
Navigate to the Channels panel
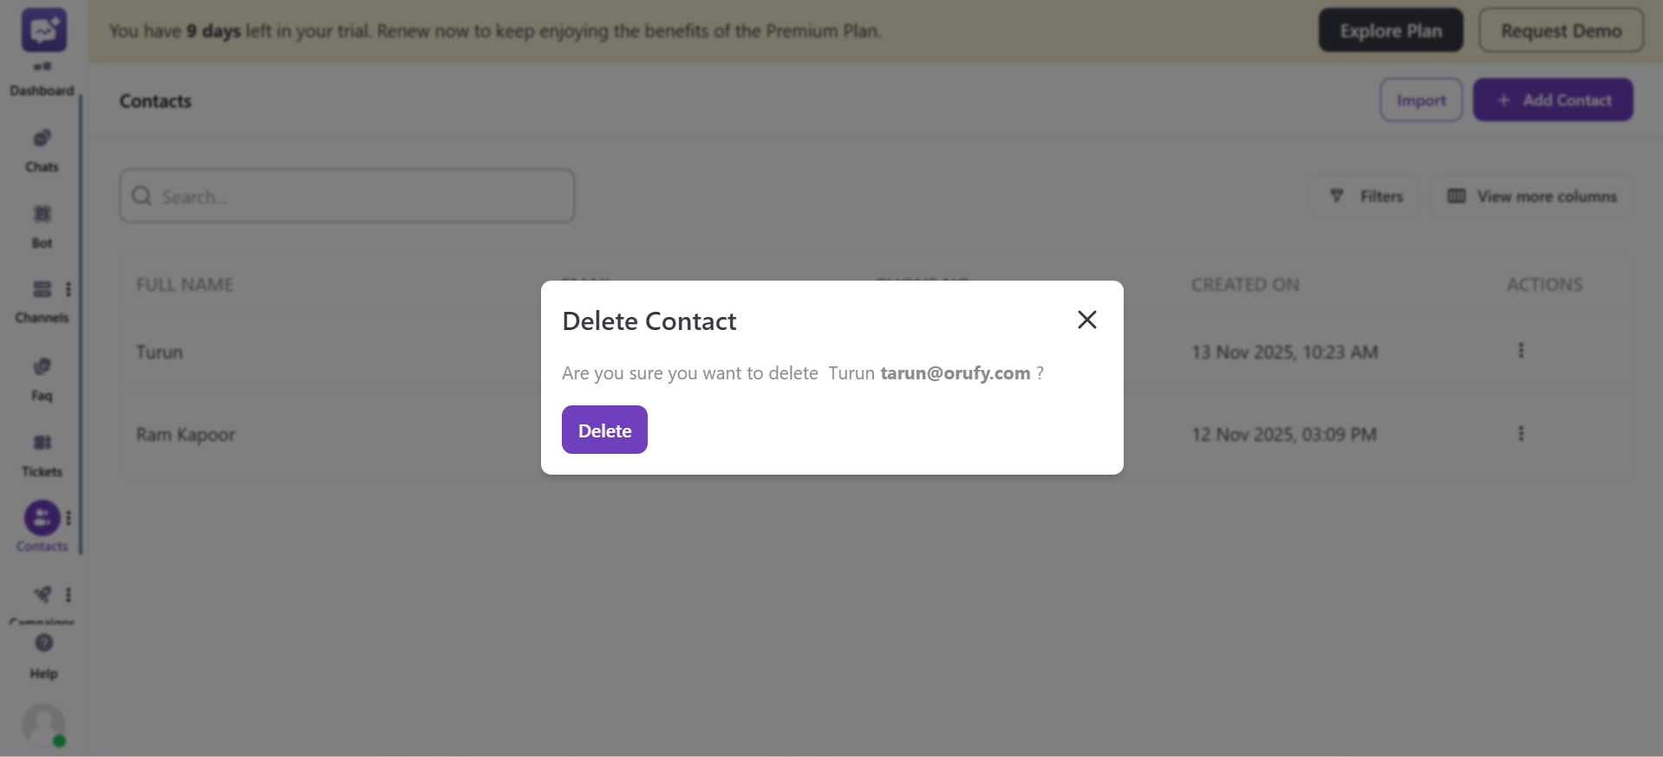coord(42,290)
